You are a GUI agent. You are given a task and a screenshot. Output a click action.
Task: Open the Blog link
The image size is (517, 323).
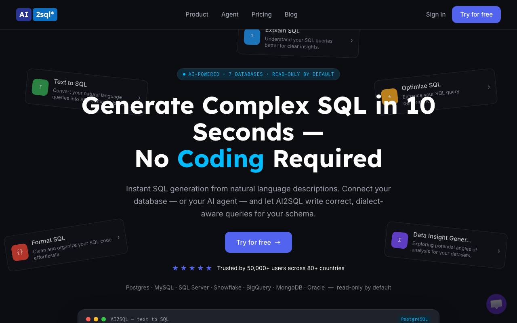coord(291,15)
